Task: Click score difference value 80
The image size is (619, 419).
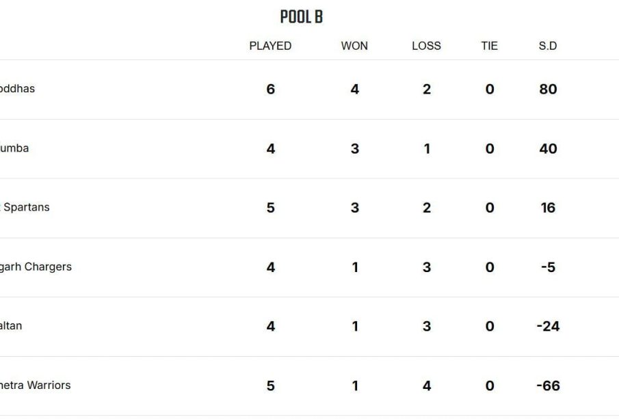Action: [548, 89]
